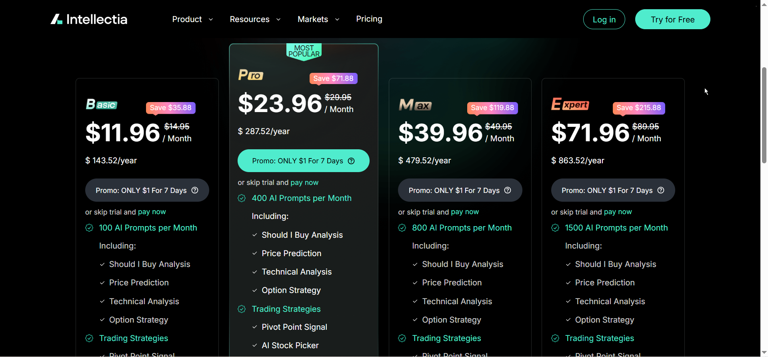Open the Resources dropdown menu
The height and width of the screenshot is (357, 768).
(x=255, y=19)
